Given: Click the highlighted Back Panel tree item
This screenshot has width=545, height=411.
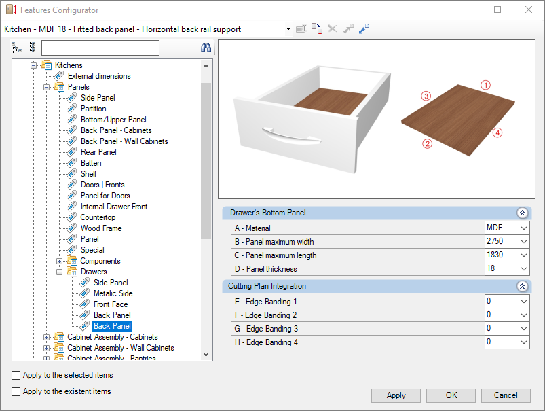Looking at the screenshot, I should pyautogui.click(x=112, y=326).
